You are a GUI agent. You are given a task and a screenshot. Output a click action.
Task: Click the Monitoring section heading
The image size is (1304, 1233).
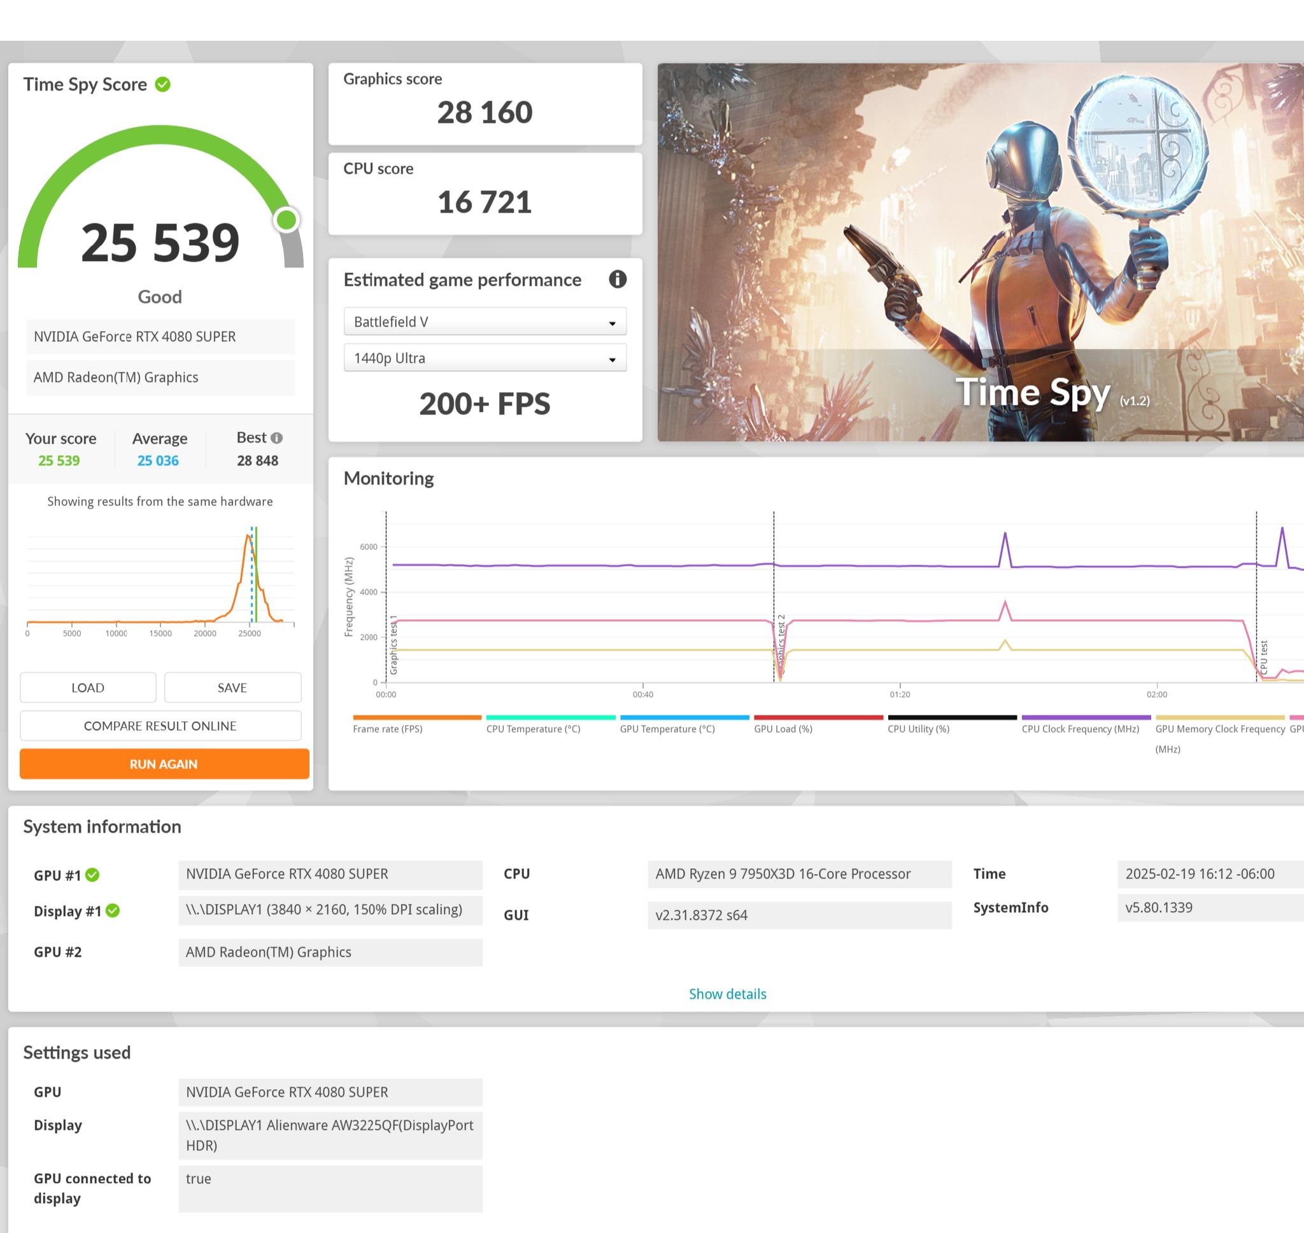pos(389,479)
